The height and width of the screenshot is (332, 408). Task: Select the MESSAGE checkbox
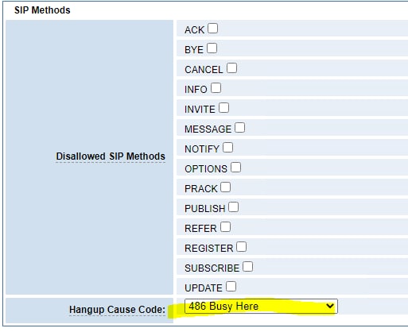click(239, 128)
